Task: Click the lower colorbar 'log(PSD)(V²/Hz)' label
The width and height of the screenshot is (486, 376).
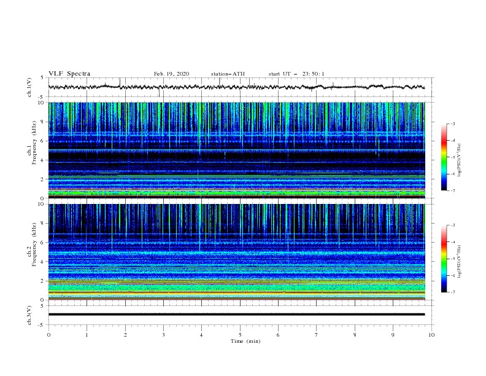Action: pyautogui.click(x=460, y=262)
